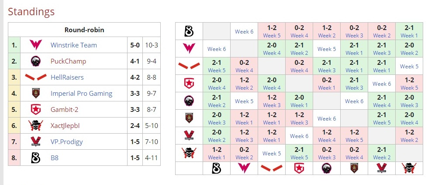Click the Week 6 link in B8's crosstable row

pyautogui.click(x=244, y=31)
